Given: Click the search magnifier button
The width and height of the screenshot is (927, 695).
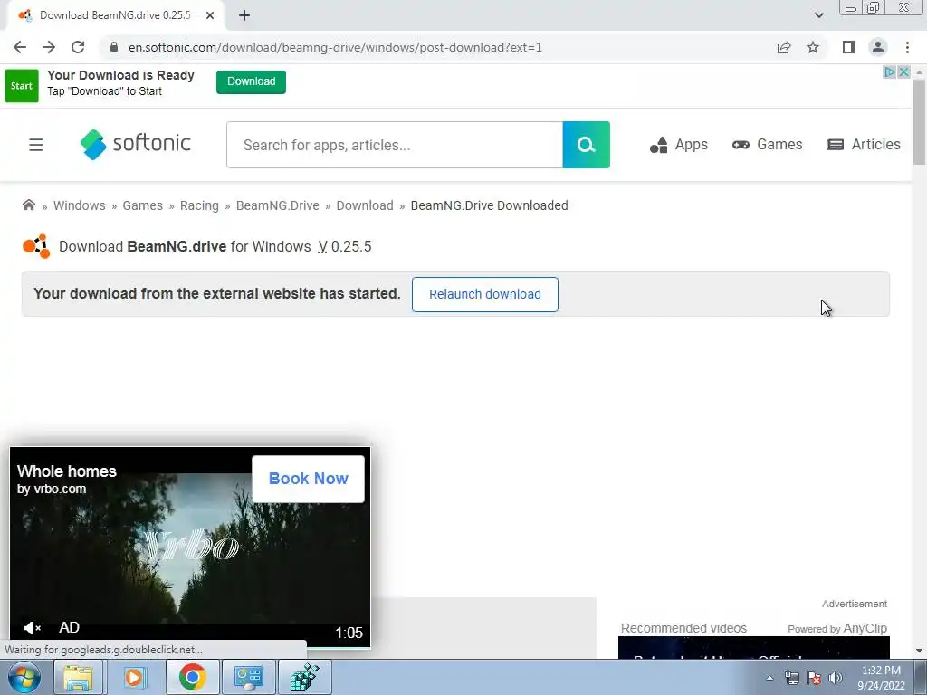Looking at the screenshot, I should pyautogui.click(x=586, y=145).
